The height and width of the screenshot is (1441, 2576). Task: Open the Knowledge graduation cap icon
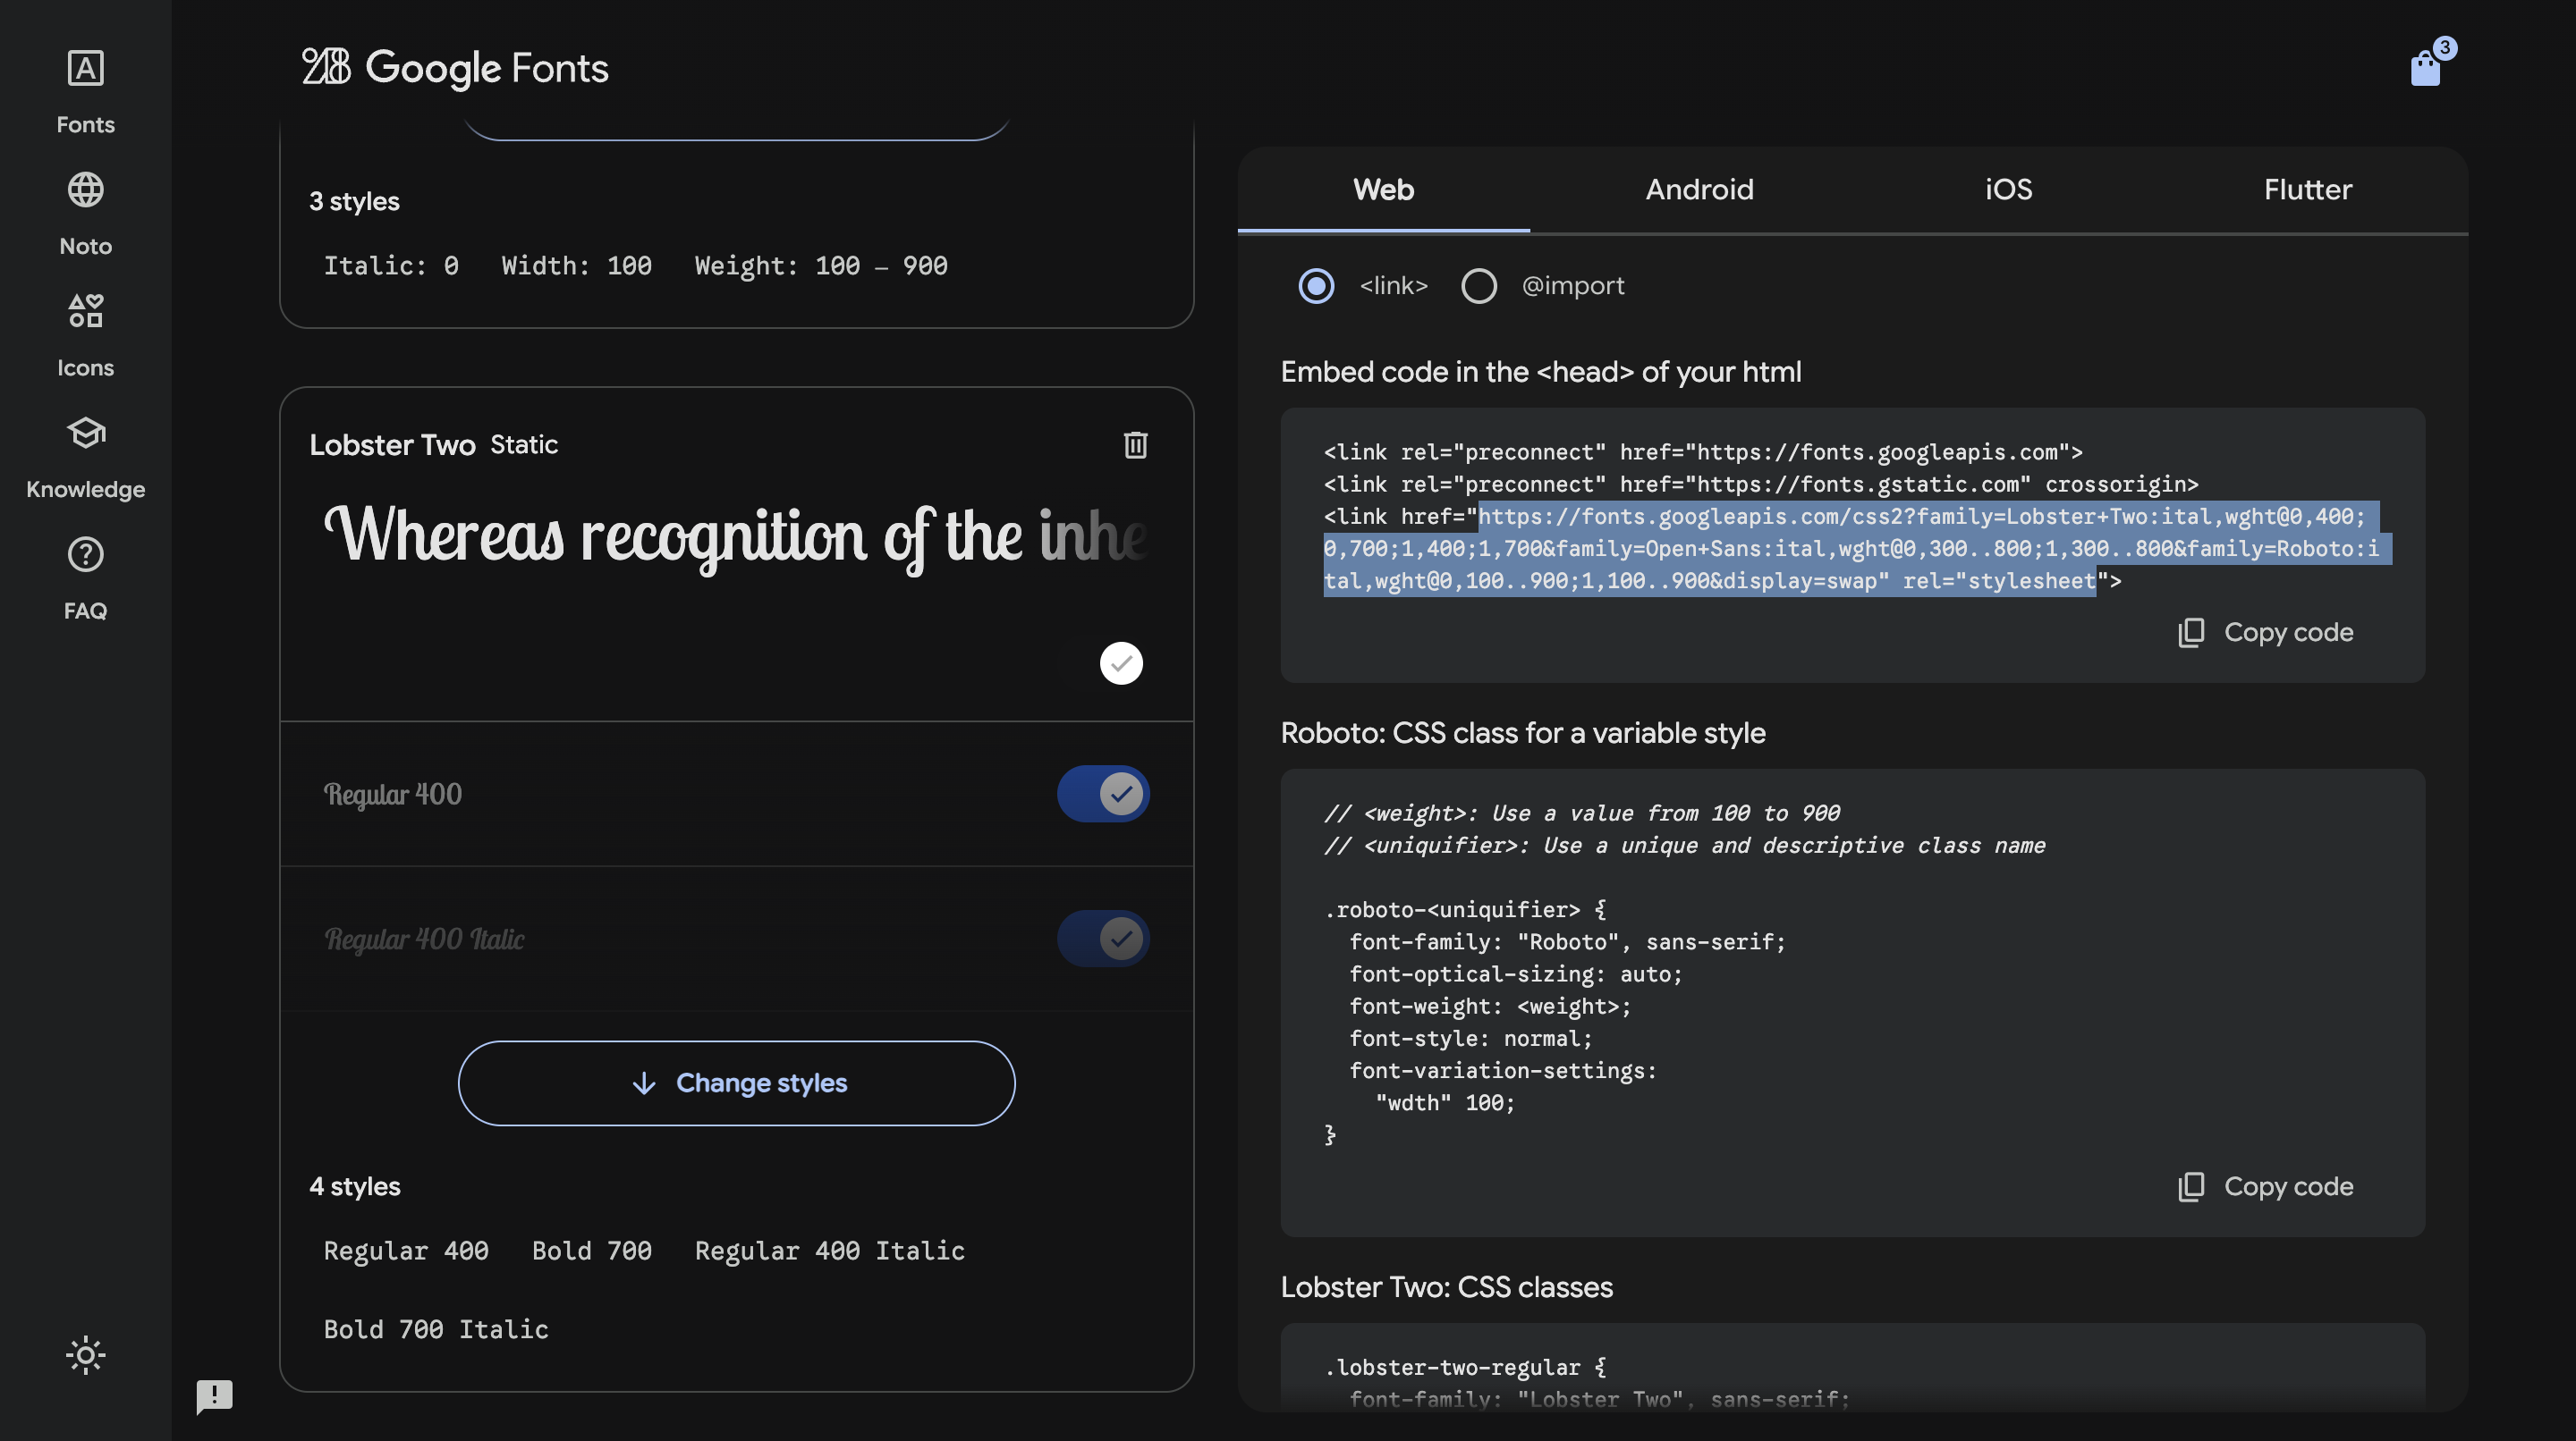[85, 433]
